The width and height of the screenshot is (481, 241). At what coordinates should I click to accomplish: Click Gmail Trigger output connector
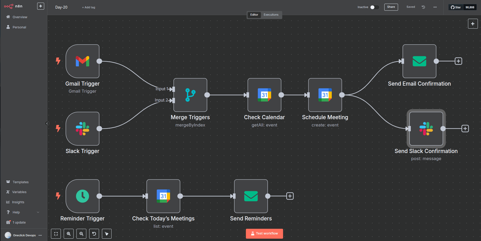[99, 61]
